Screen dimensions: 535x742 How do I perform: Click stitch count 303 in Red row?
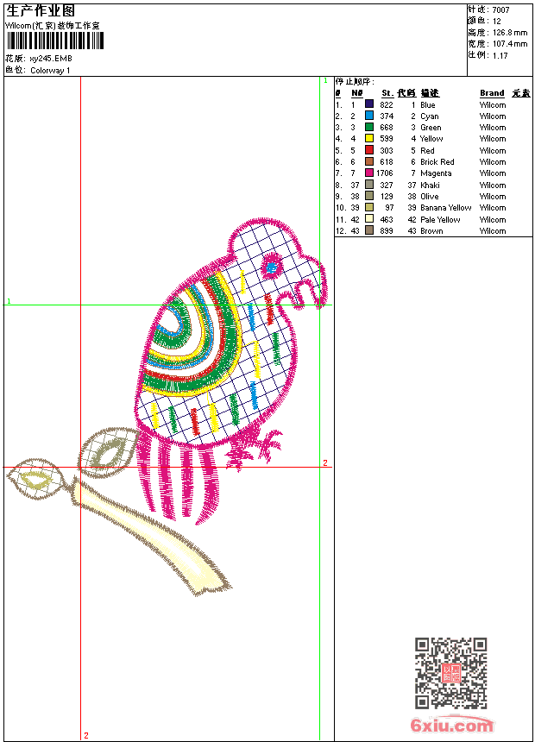[387, 151]
